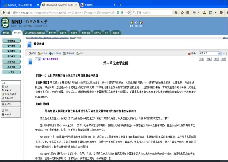The width and height of the screenshot is (228, 162).
Task: Open the item order number dropdown showing 1
Action: [x=38, y=59]
